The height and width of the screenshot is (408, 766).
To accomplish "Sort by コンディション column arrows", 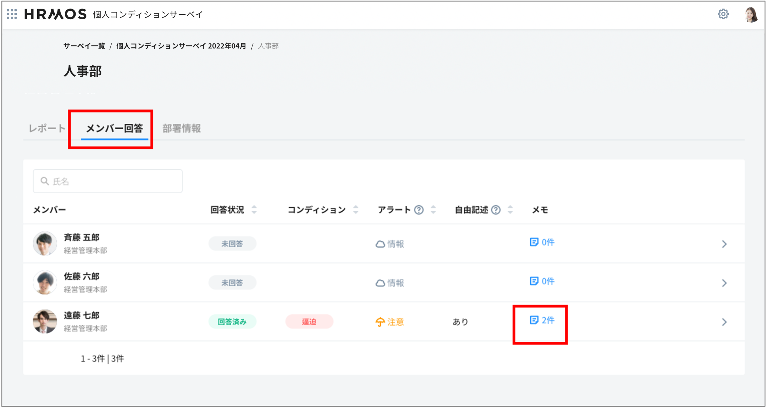I will point(355,210).
